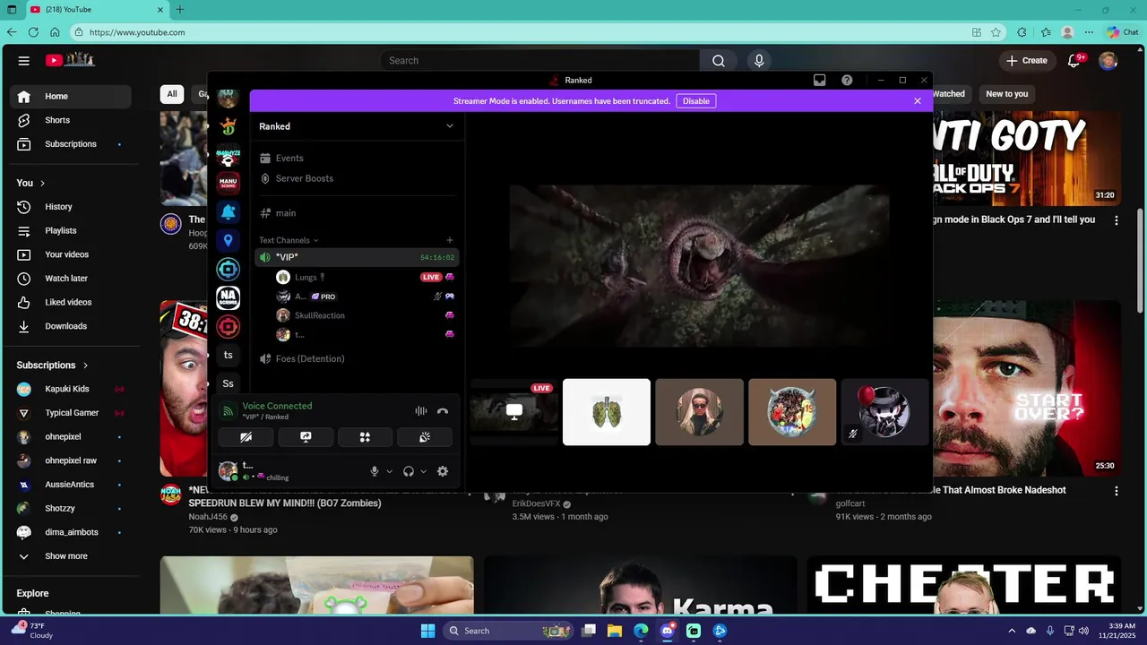Viewport: 1147px width, 645px height.
Task: Open the Discord inbox icon
Action: pyautogui.click(x=819, y=81)
